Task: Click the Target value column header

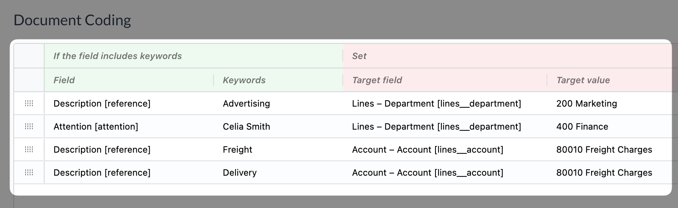Action: 583,80
